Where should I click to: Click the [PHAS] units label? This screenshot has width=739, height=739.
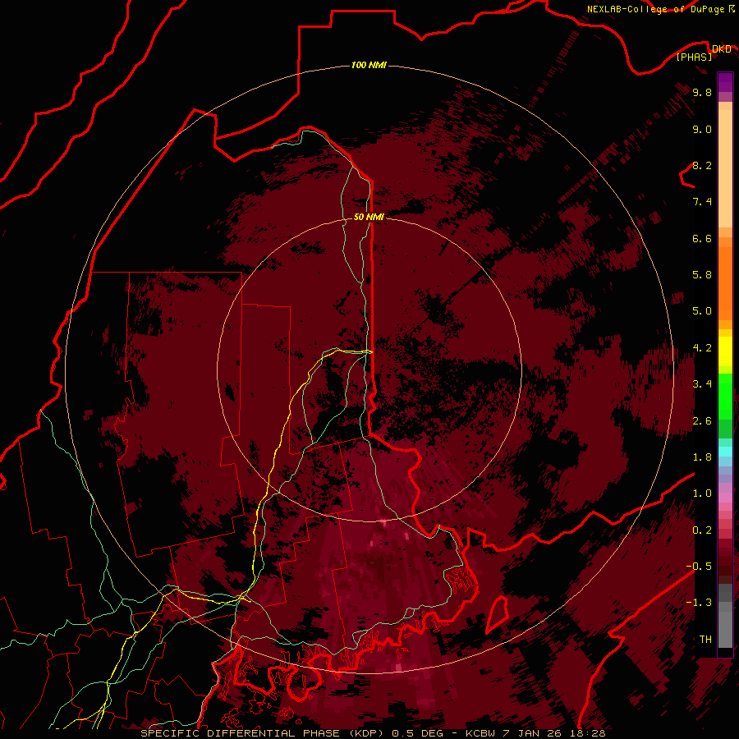(694, 57)
